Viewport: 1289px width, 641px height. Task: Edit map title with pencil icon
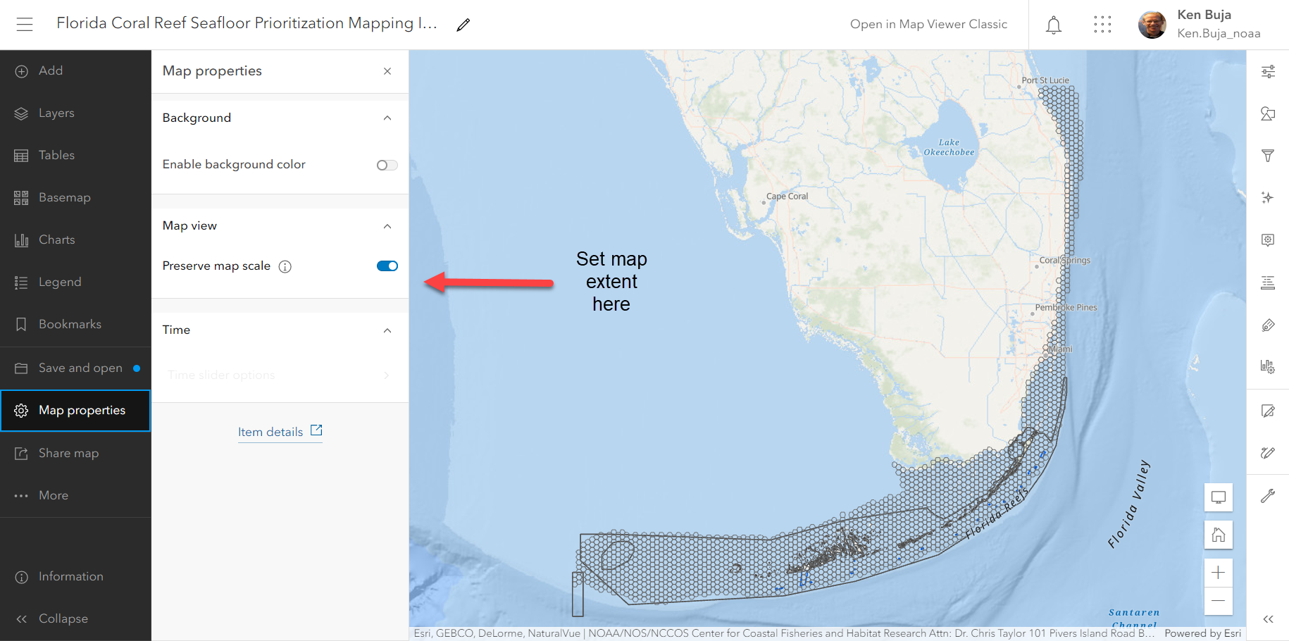point(463,25)
